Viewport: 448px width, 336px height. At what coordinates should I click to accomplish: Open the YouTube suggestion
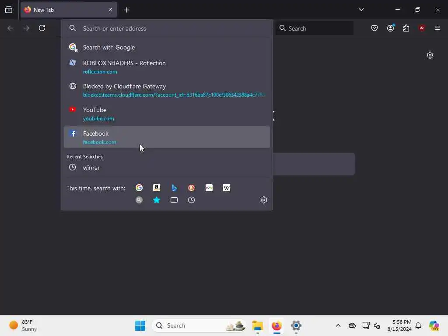(167, 114)
